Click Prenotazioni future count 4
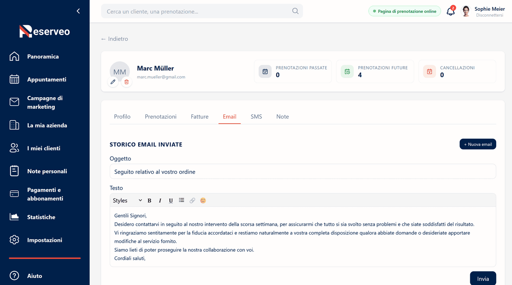 pos(360,75)
